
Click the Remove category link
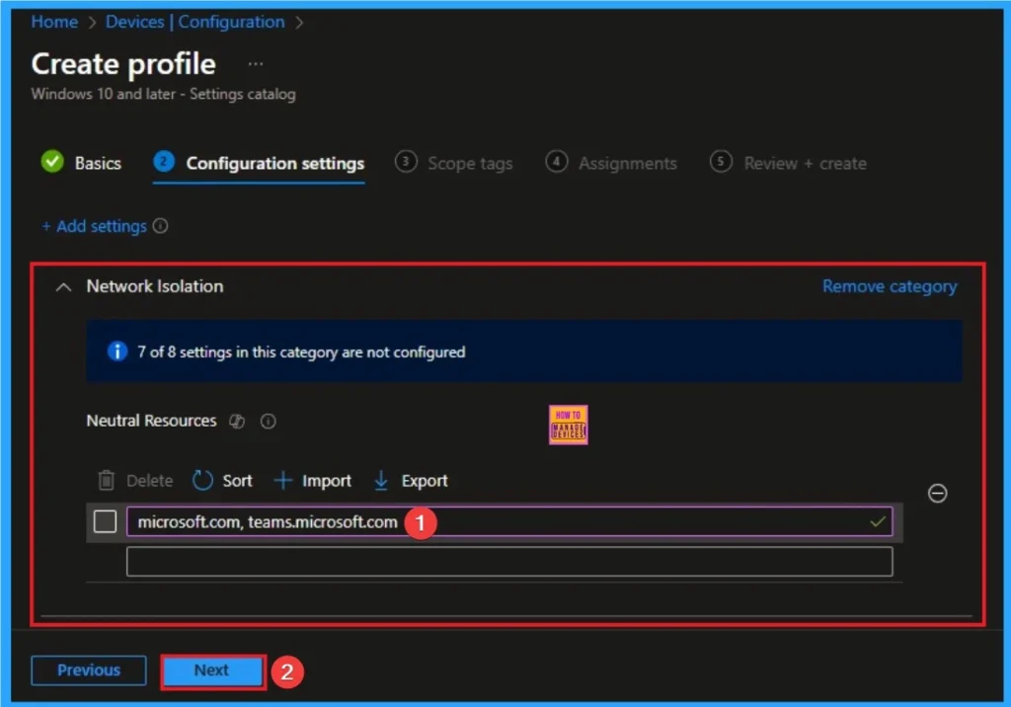click(889, 286)
